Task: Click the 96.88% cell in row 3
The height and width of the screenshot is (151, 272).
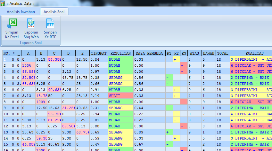Action: 28,72
